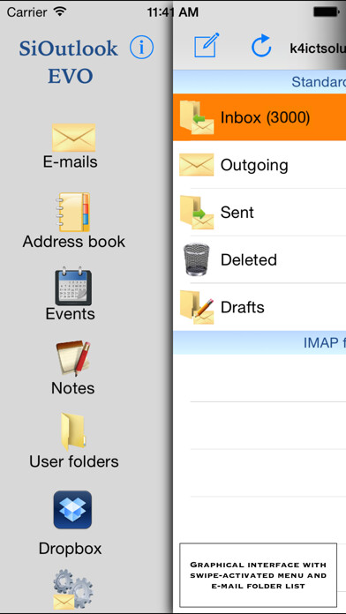Tap the refresh arrow icon

(x=261, y=46)
